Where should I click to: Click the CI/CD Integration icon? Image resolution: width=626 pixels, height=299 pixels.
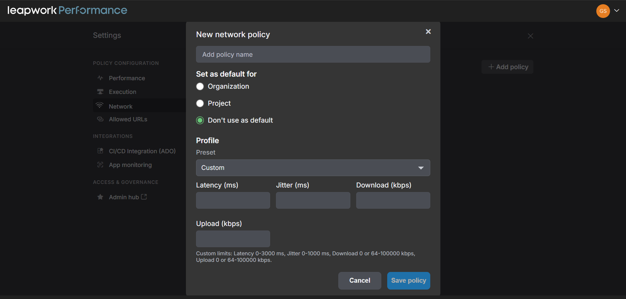(x=100, y=151)
